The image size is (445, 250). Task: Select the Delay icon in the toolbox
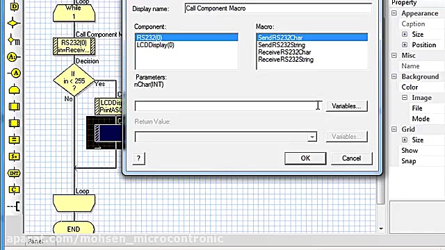(x=14, y=6)
